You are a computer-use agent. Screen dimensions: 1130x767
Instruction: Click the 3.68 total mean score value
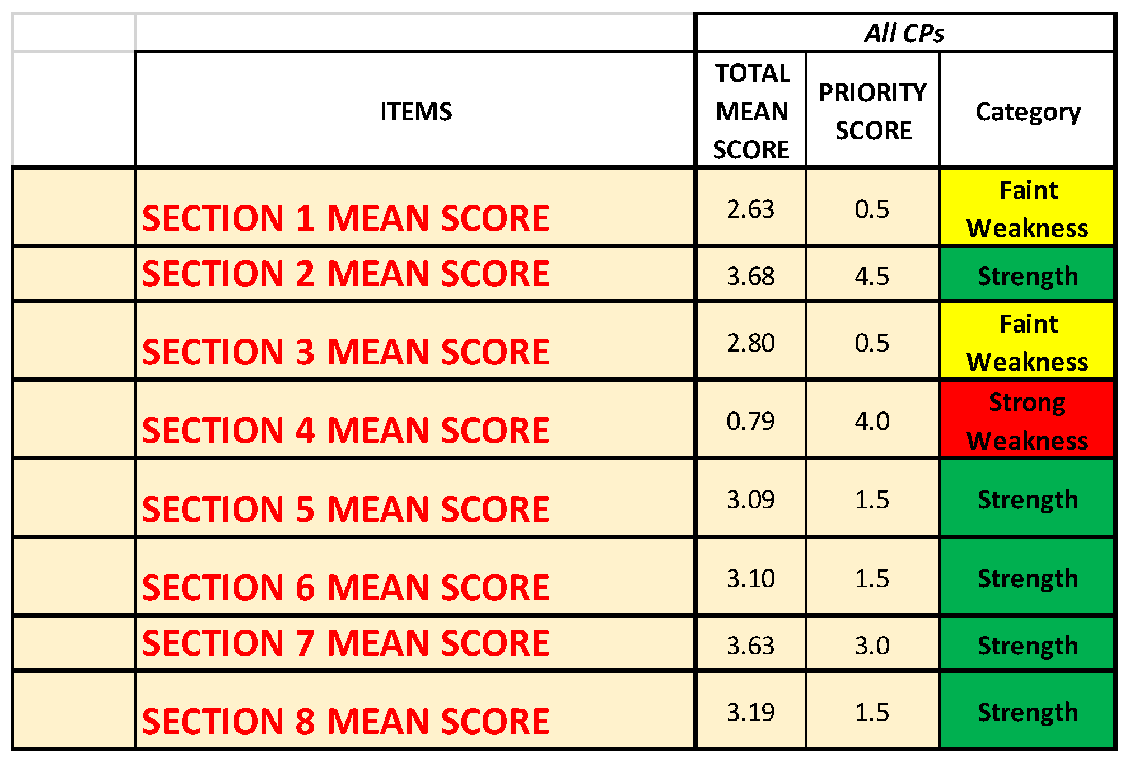pos(750,276)
